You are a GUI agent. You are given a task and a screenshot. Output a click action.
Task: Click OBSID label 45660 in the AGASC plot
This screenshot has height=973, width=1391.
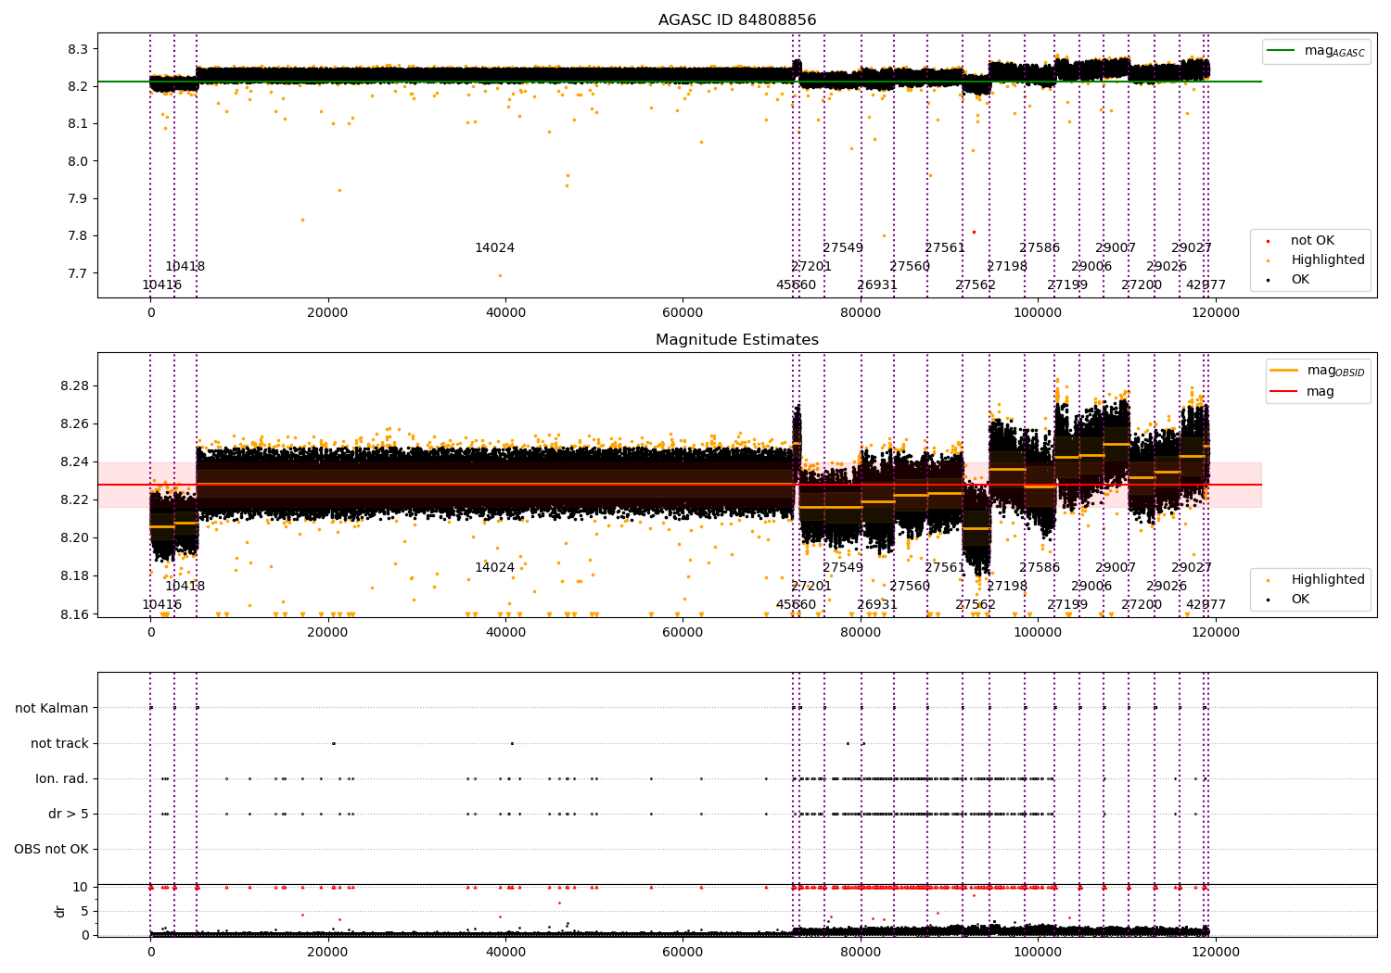pyautogui.click(x=797, y=285)
